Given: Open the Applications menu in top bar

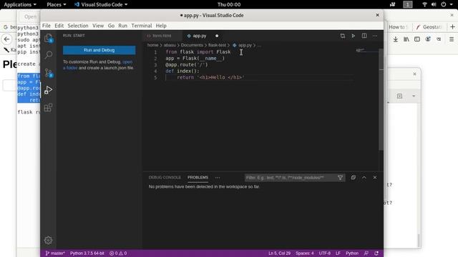Looking at the screenshot, I should (x=20, y=5).
